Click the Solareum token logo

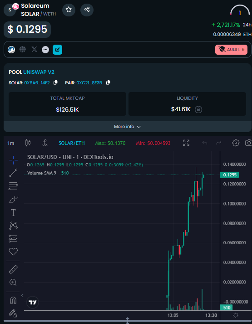point(10,10)
